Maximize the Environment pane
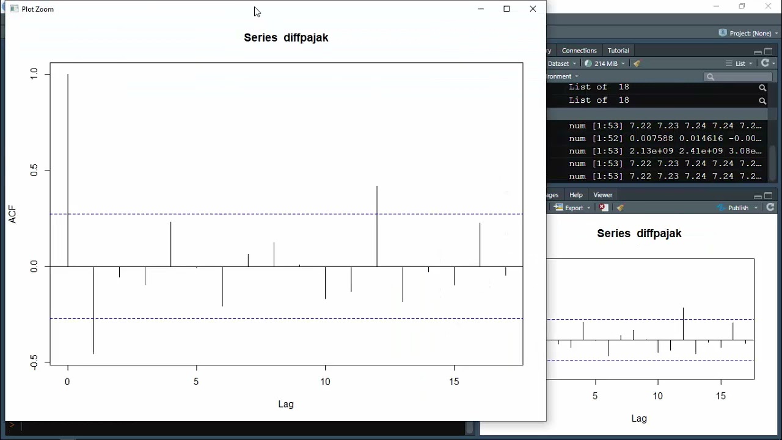 [769, 51]
